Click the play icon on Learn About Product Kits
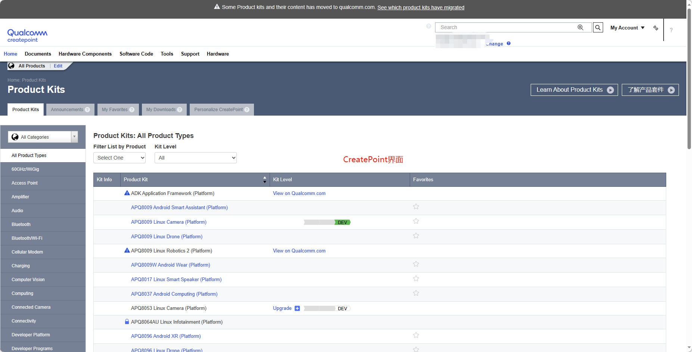Viewport: 692px width, 352px height. pos(611,90)
